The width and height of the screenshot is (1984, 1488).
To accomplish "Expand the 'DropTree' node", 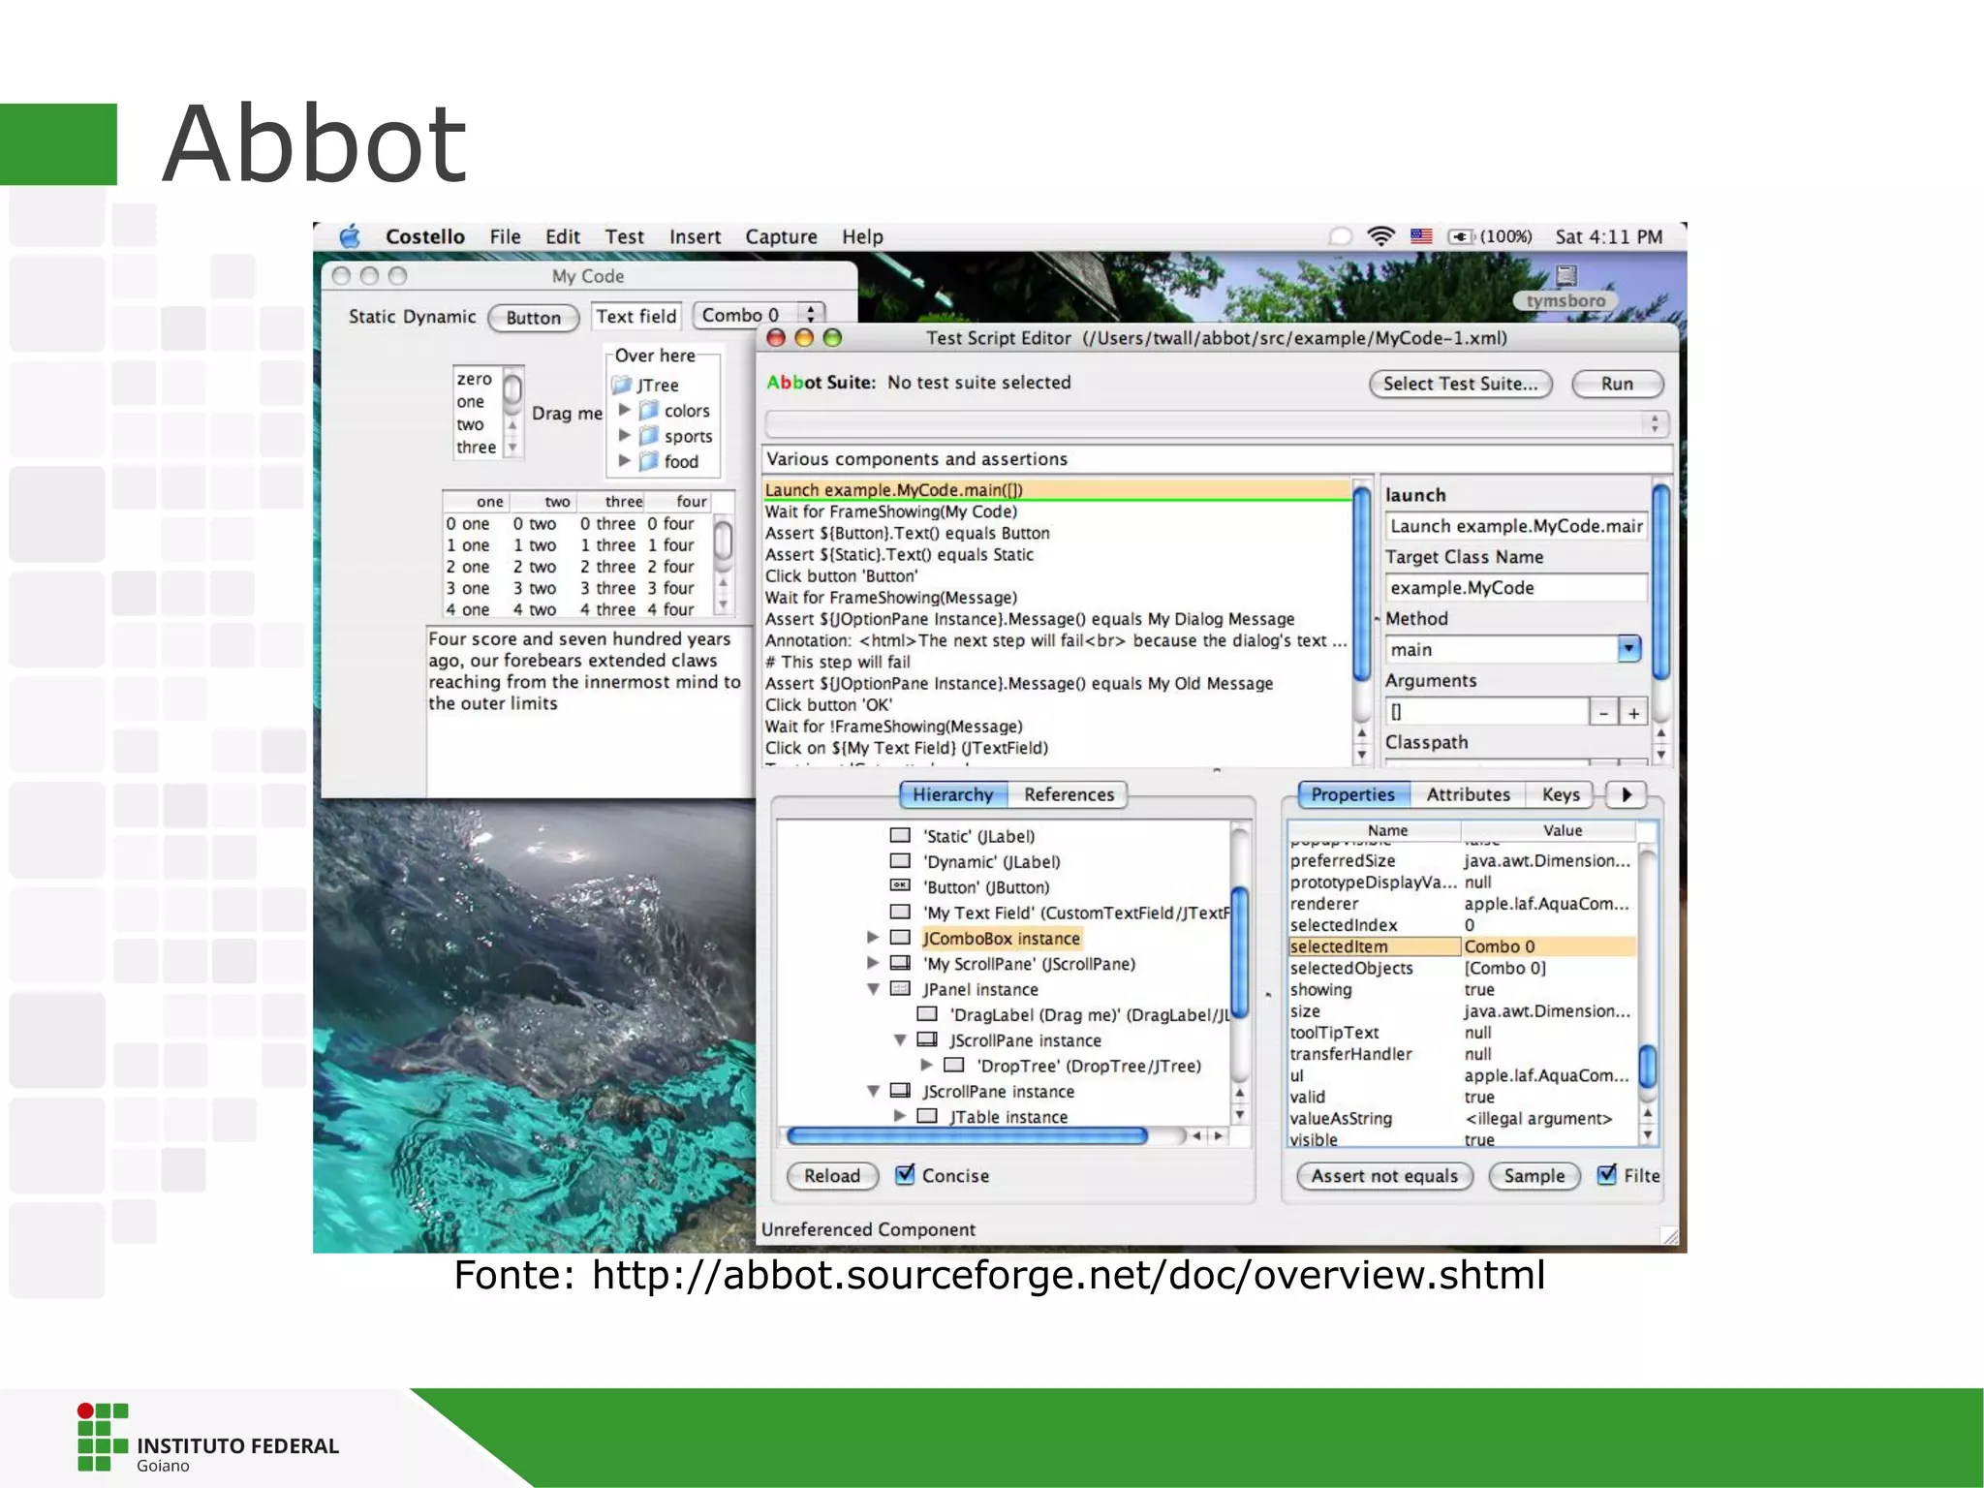I will [926, 1065].
